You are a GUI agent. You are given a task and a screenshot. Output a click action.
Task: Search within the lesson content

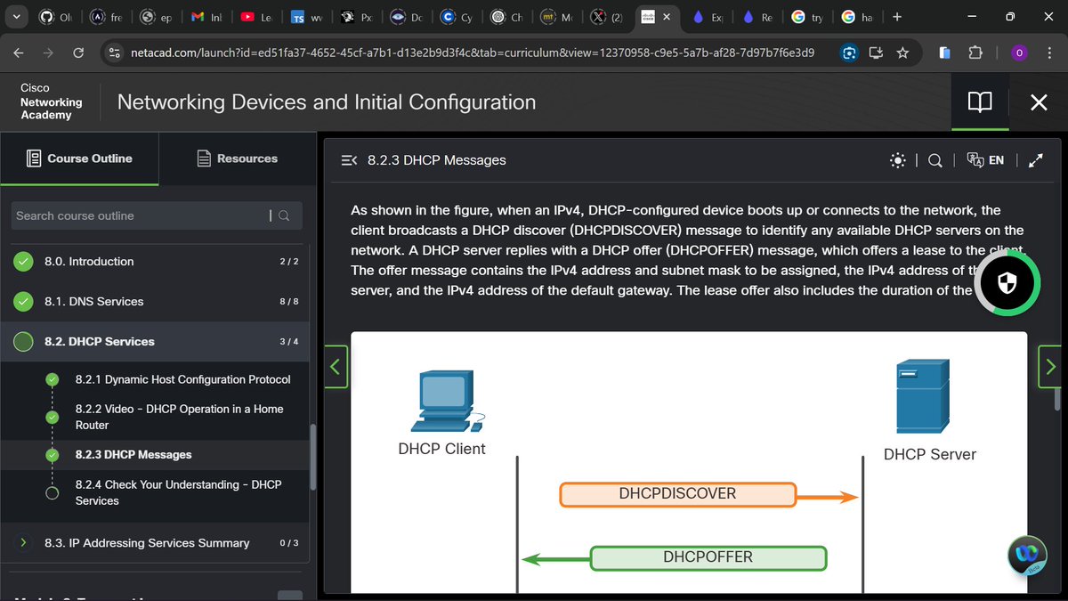[x=935, y=160]
